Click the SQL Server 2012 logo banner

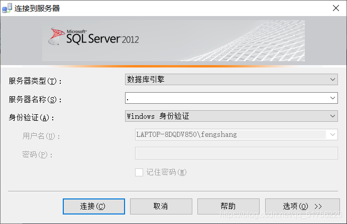(x=173, y=41)
